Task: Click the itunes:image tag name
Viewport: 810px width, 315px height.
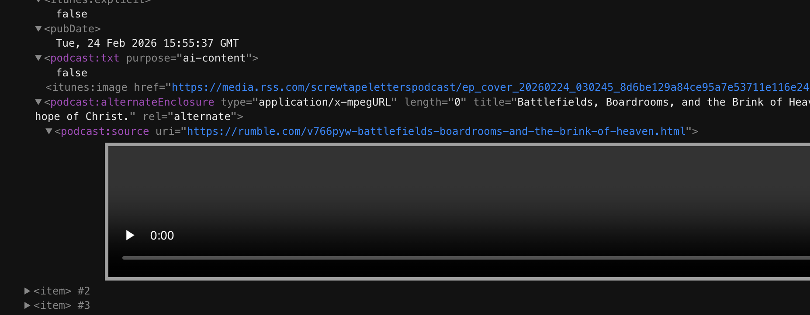Action: coord(90,87)
